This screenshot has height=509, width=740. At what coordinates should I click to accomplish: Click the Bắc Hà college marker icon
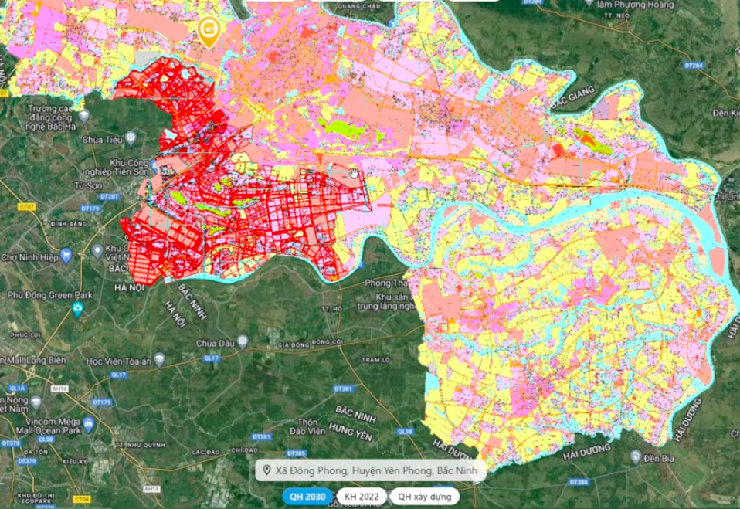(83, 116)
